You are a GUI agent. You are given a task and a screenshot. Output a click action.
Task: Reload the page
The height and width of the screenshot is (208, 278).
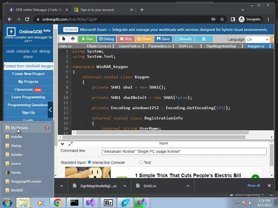27,19
